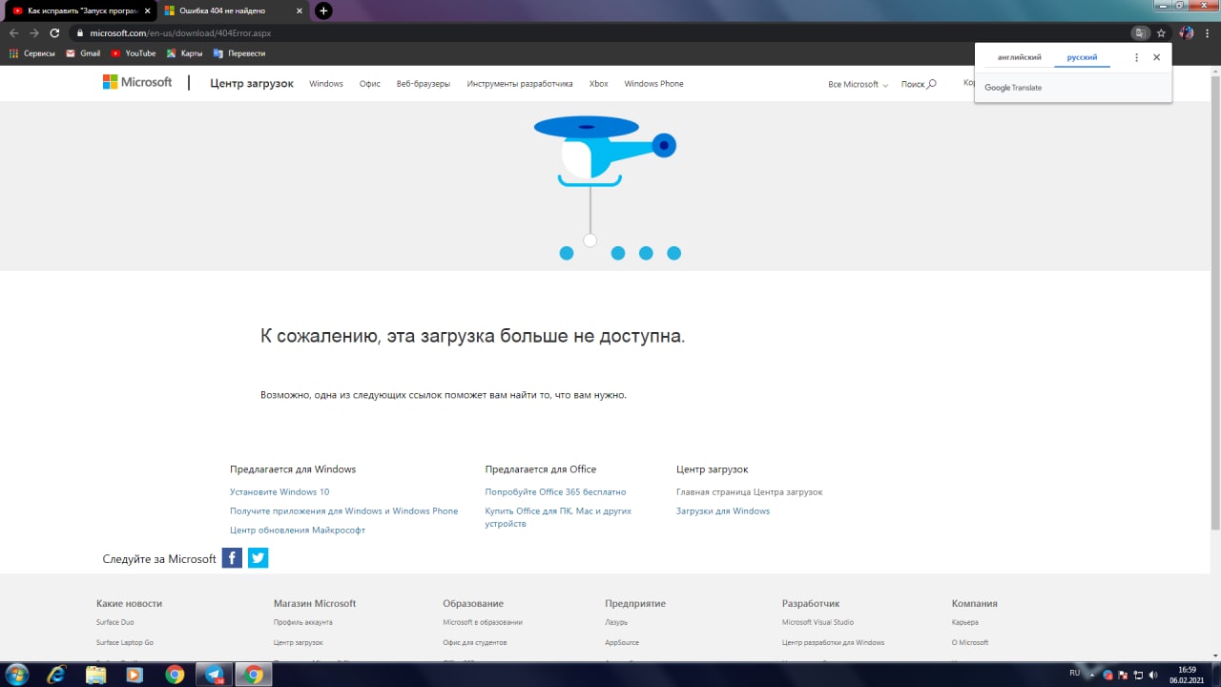1221x687 pixels.
Task: Open Лазурь footer link
Action: tap(616, 622)
